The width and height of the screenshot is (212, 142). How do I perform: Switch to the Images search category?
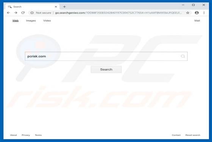pos(31,21)
